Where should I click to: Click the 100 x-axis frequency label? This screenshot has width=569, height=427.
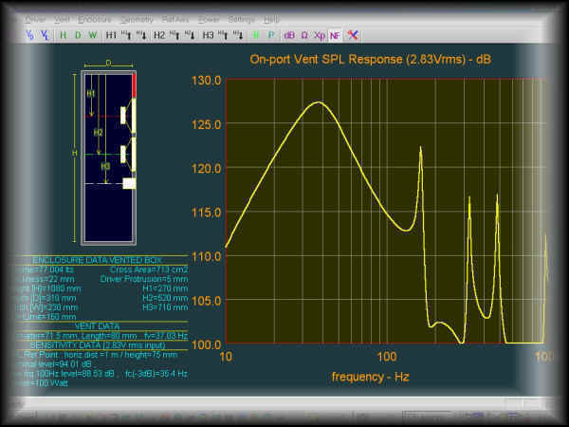pos(387,357)
